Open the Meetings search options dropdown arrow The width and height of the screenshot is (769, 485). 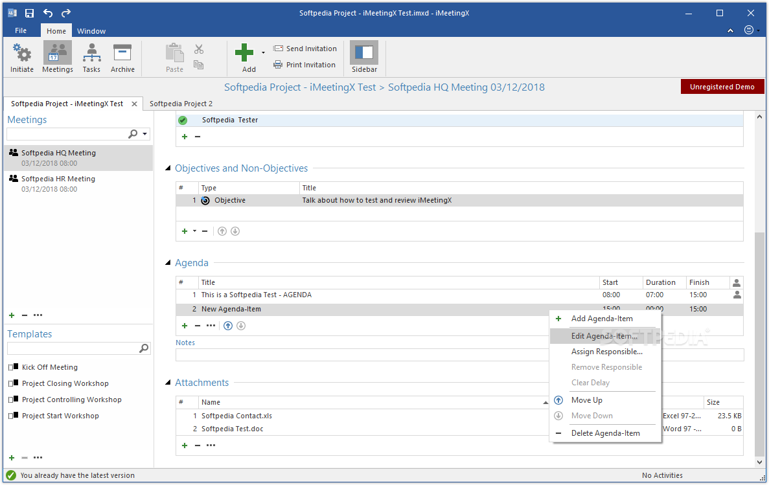click(x=144, y=134)
